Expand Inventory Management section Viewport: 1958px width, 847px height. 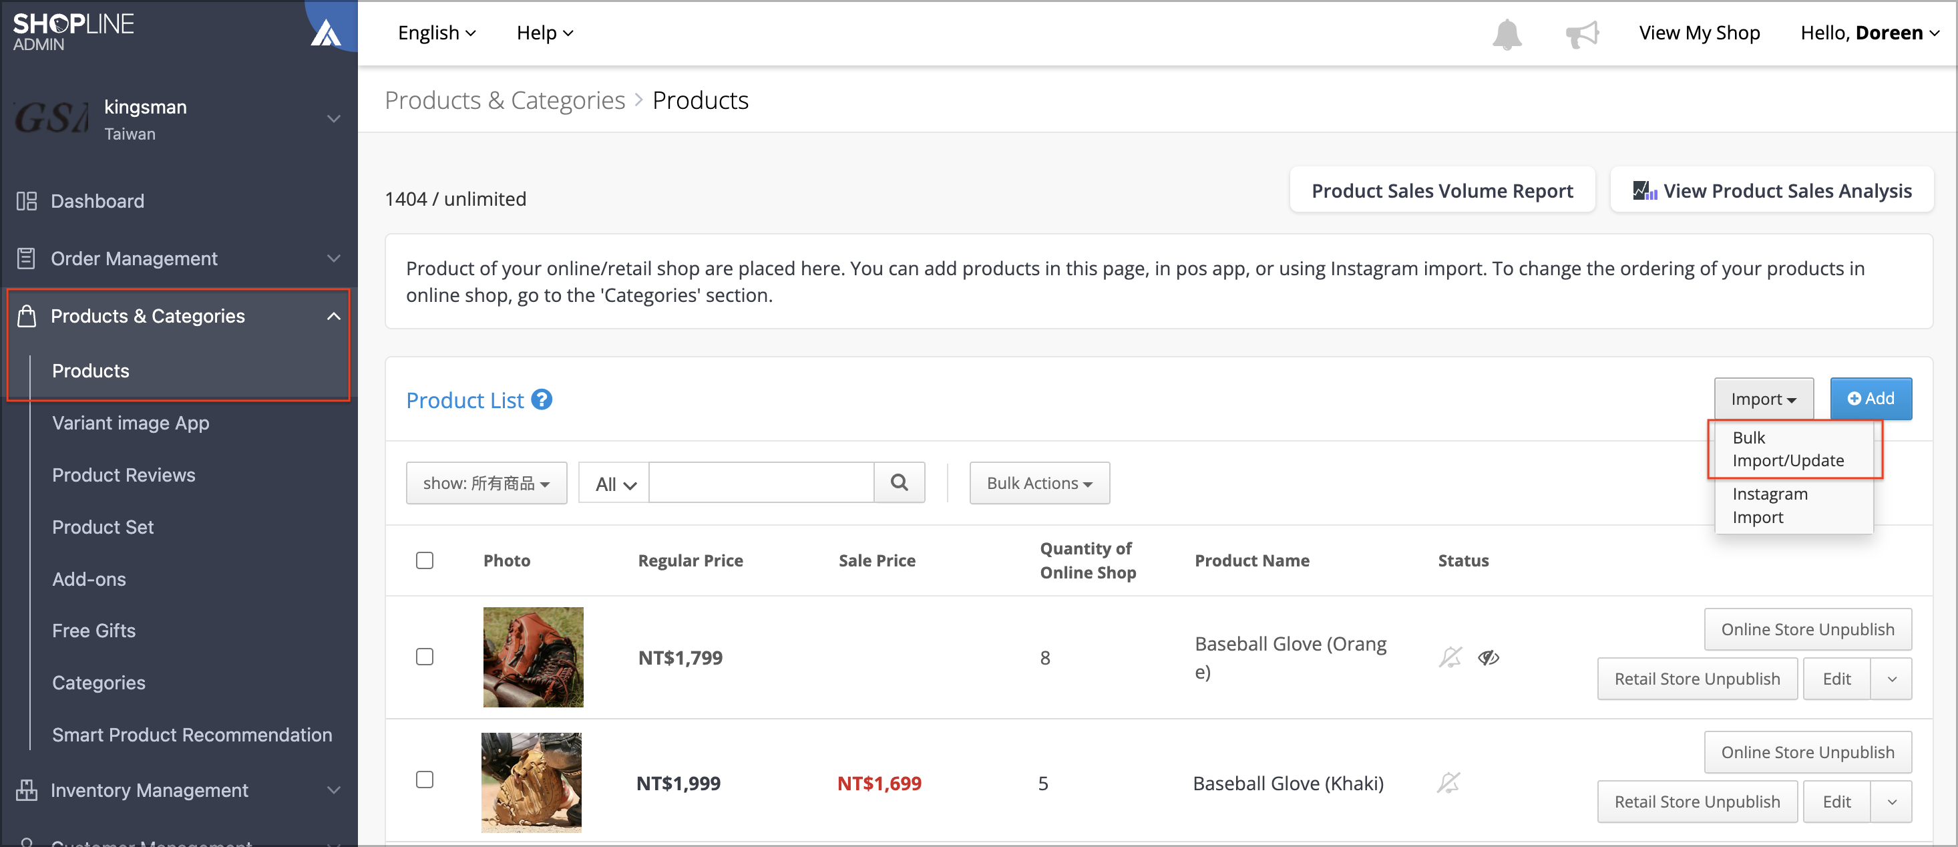point(334,790)
